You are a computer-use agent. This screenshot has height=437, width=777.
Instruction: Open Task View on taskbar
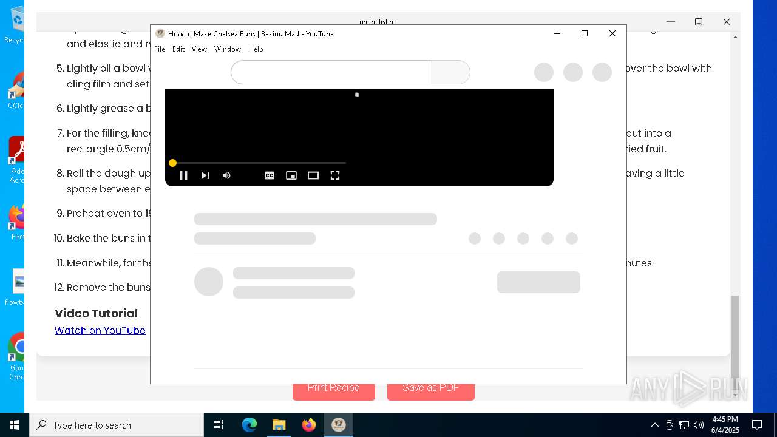[219, 425]
